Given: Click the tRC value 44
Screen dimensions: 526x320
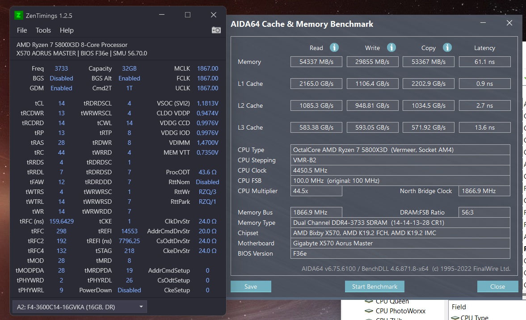Looking at the screenshot, I should [61, 152].
